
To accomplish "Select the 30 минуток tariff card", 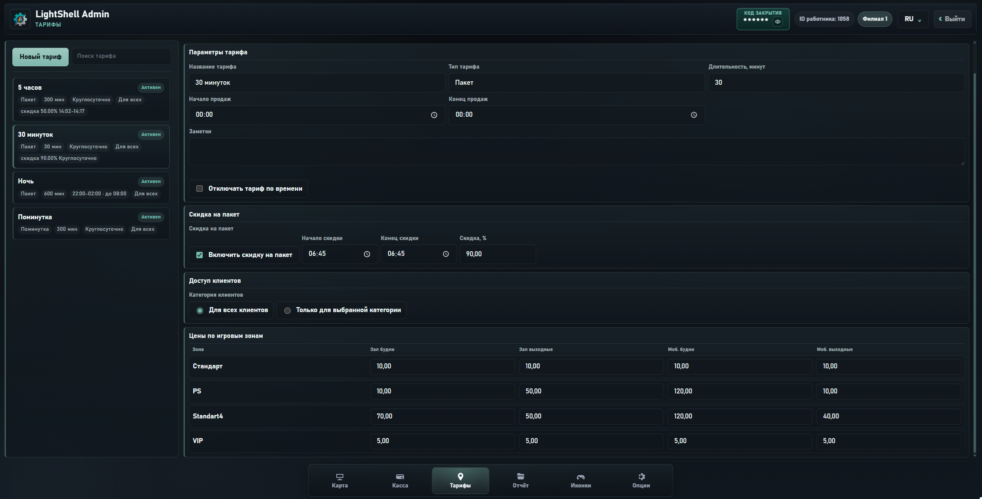I will tap(91, 146).
